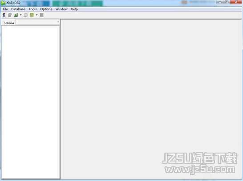Maximize the XlsToDB2 window
243x181 pixels.
[x=227, y=2]
